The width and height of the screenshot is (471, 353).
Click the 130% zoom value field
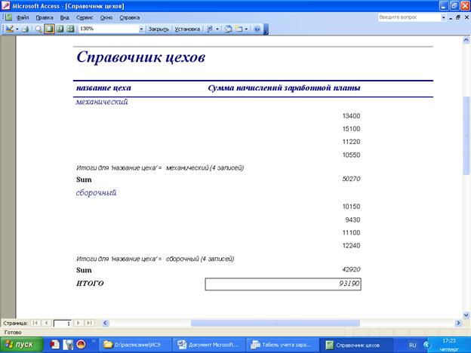point(109,29)
